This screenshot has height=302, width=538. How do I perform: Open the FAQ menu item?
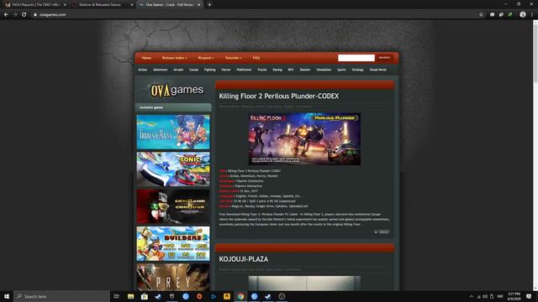(256, 58)
